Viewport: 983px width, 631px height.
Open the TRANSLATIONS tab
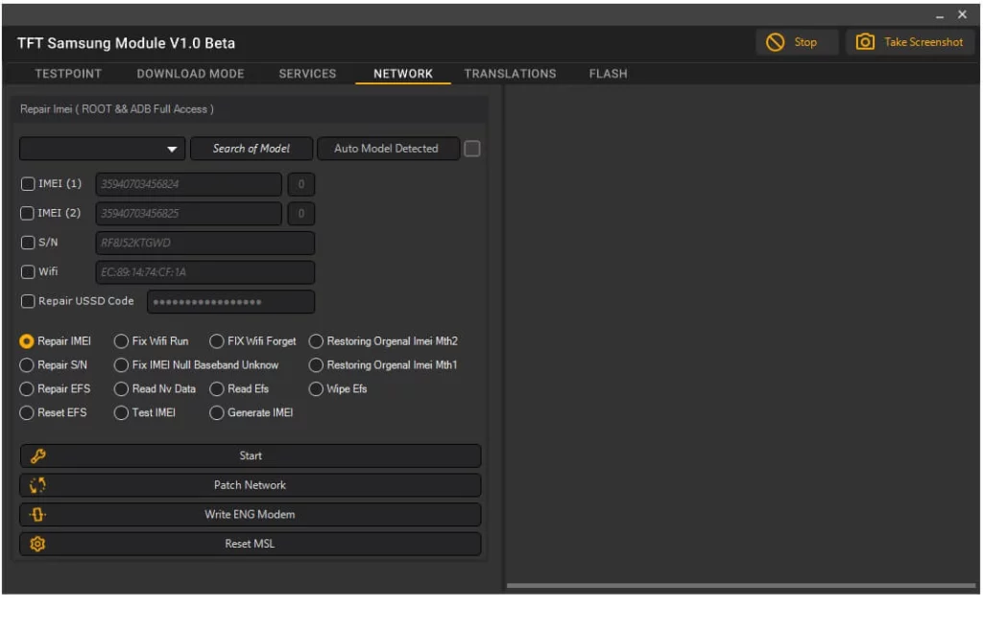tap(511, 74)
